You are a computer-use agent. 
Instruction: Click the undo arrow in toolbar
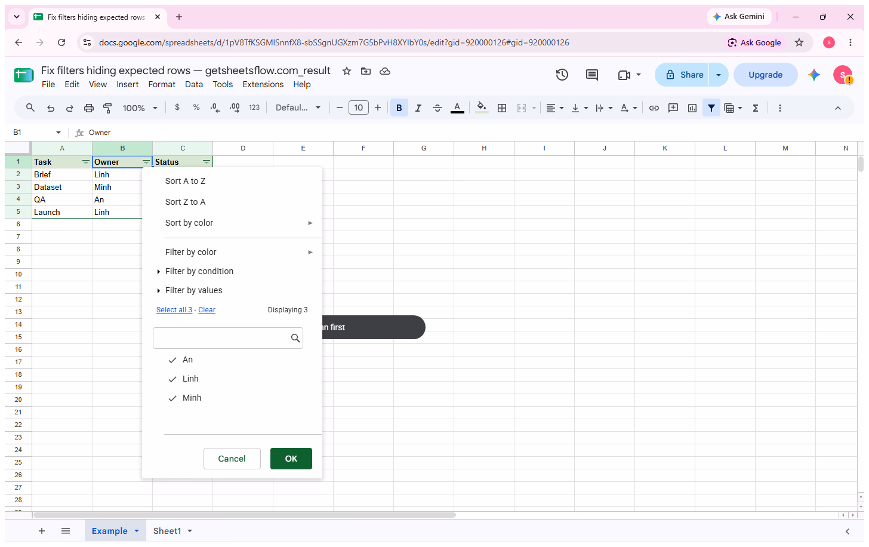coord(51,108)
